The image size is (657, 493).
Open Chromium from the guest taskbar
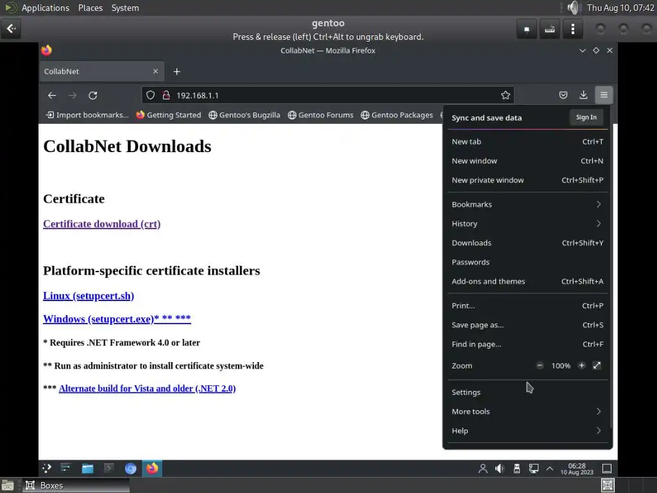click(131, 468)
